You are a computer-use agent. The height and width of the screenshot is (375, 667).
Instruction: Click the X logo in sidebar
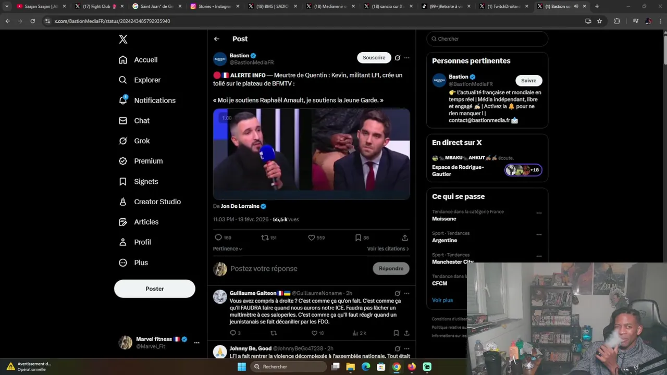pos(123,39)
